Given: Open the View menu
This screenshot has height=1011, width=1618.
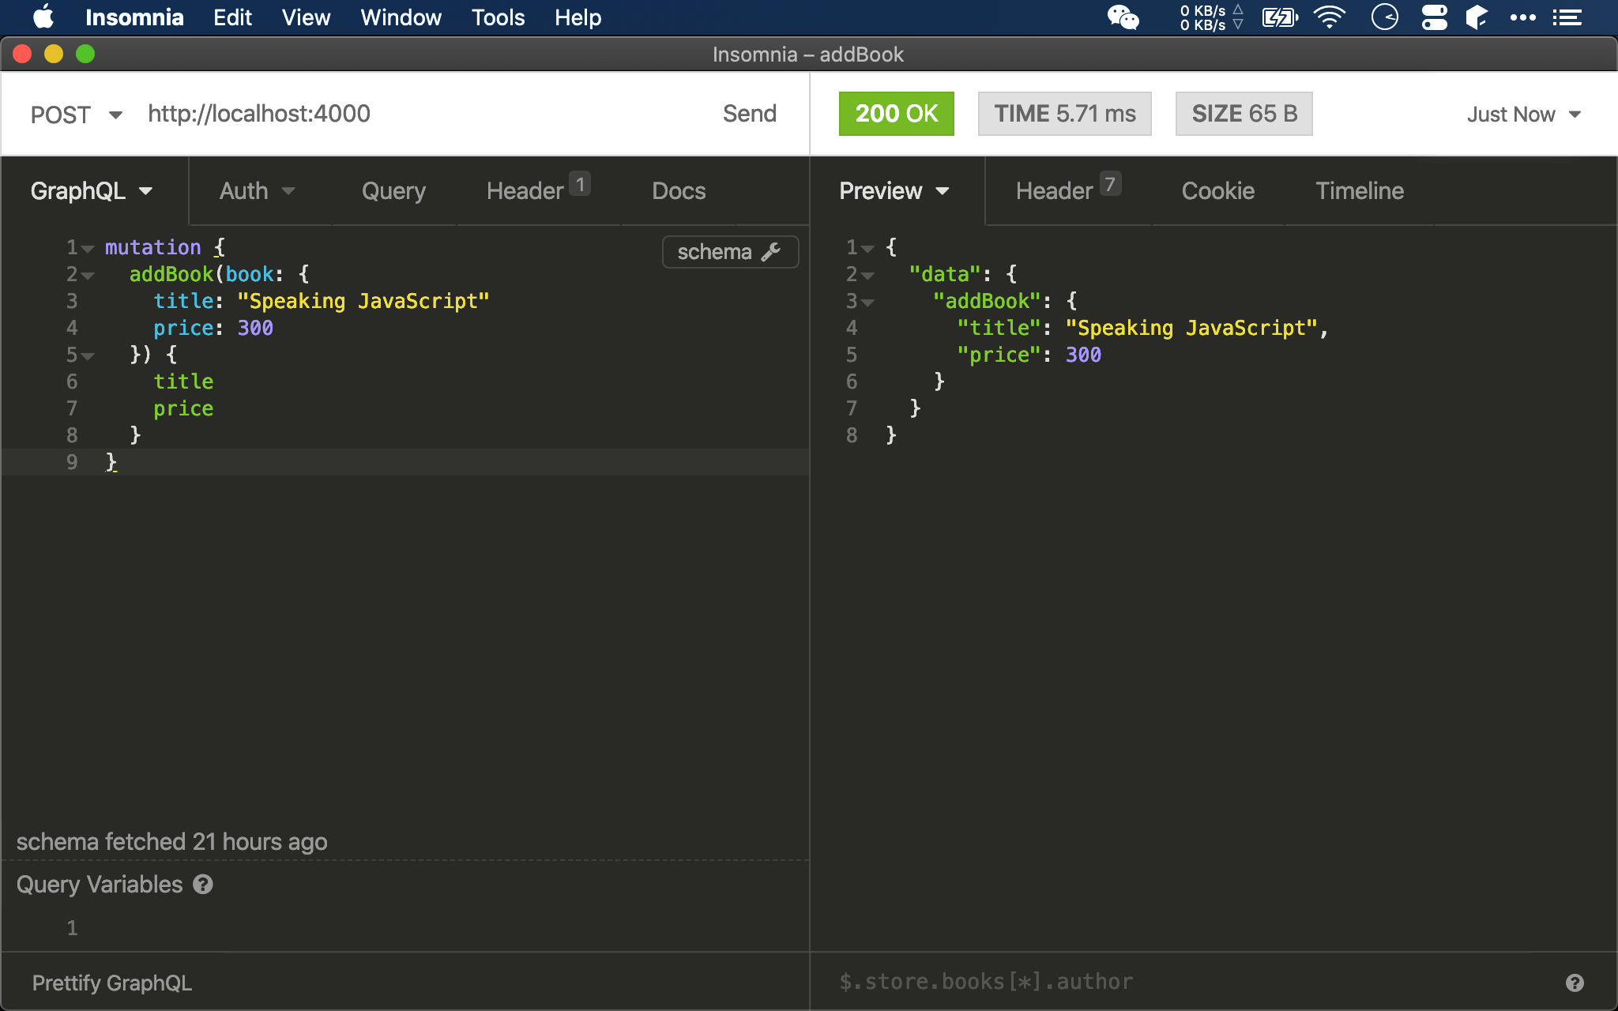Looking at the screenshot, I should (306, 17).
